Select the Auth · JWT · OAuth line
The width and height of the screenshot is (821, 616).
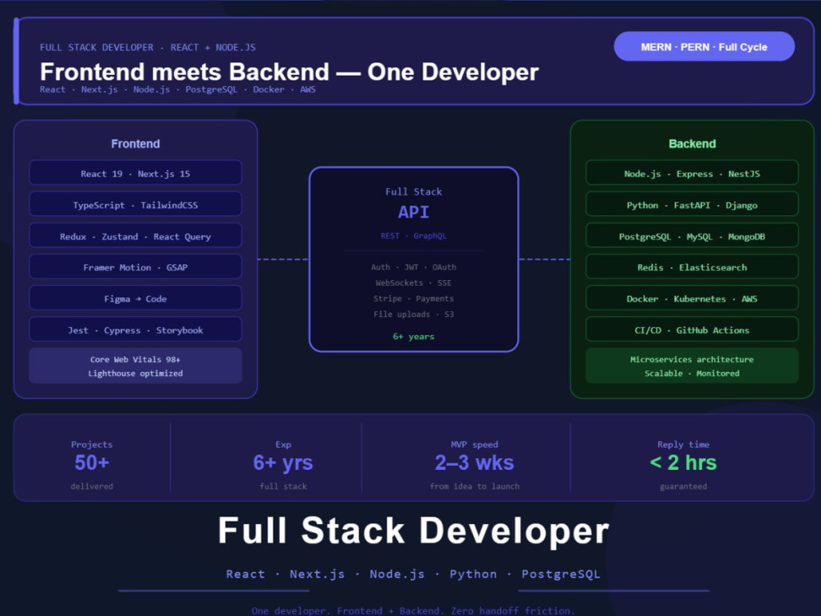pos(414,267)
